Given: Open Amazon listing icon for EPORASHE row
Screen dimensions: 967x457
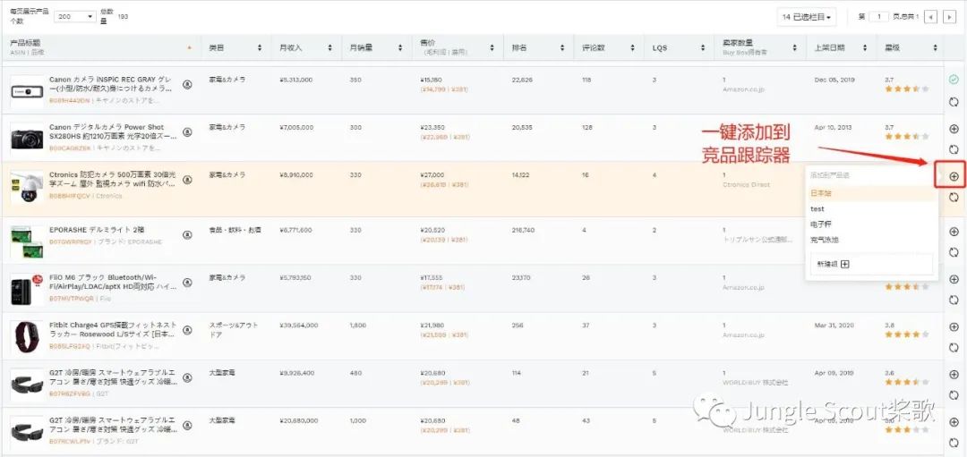Looking at the screenshot, I should (x=187, y=234).
